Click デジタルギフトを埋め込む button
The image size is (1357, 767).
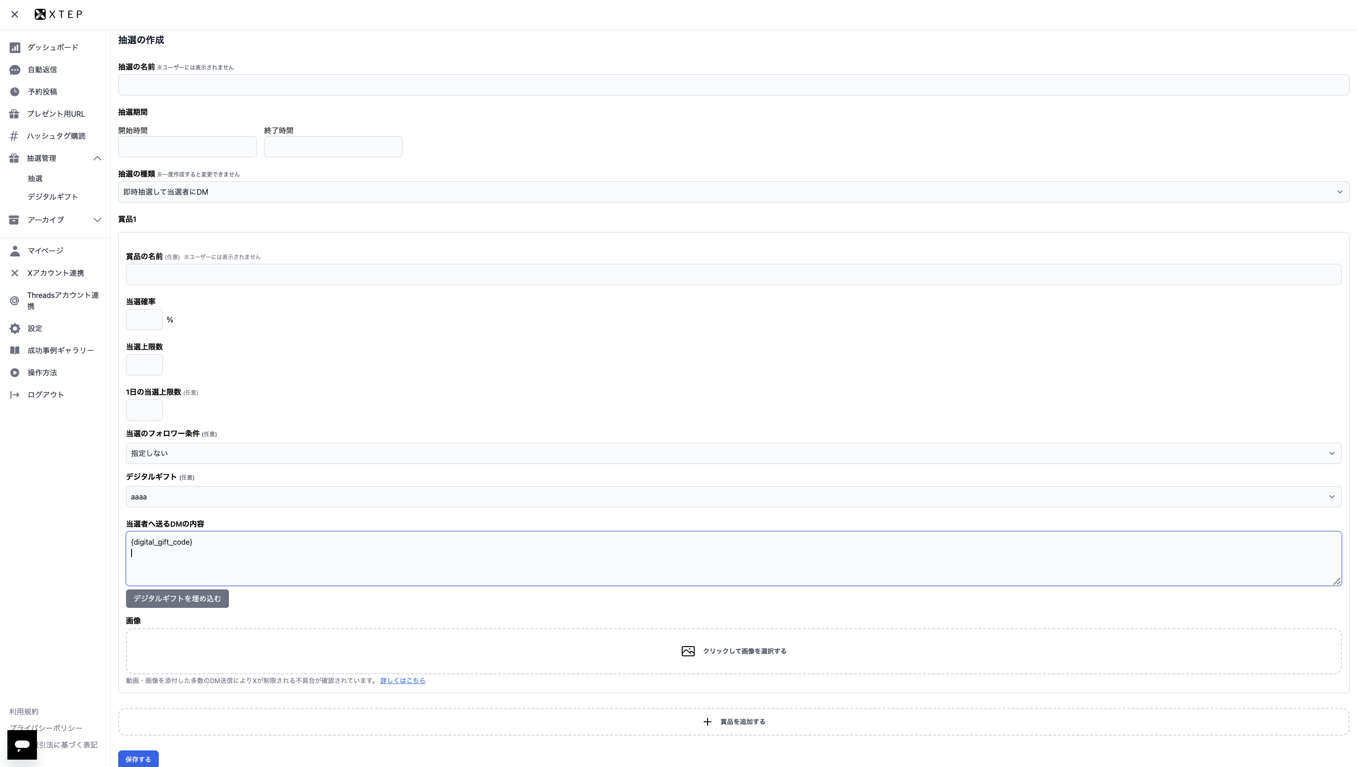tap(177, 599)
